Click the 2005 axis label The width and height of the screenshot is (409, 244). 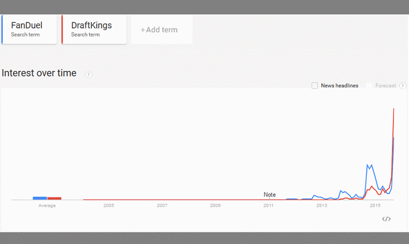pos(109,205)
